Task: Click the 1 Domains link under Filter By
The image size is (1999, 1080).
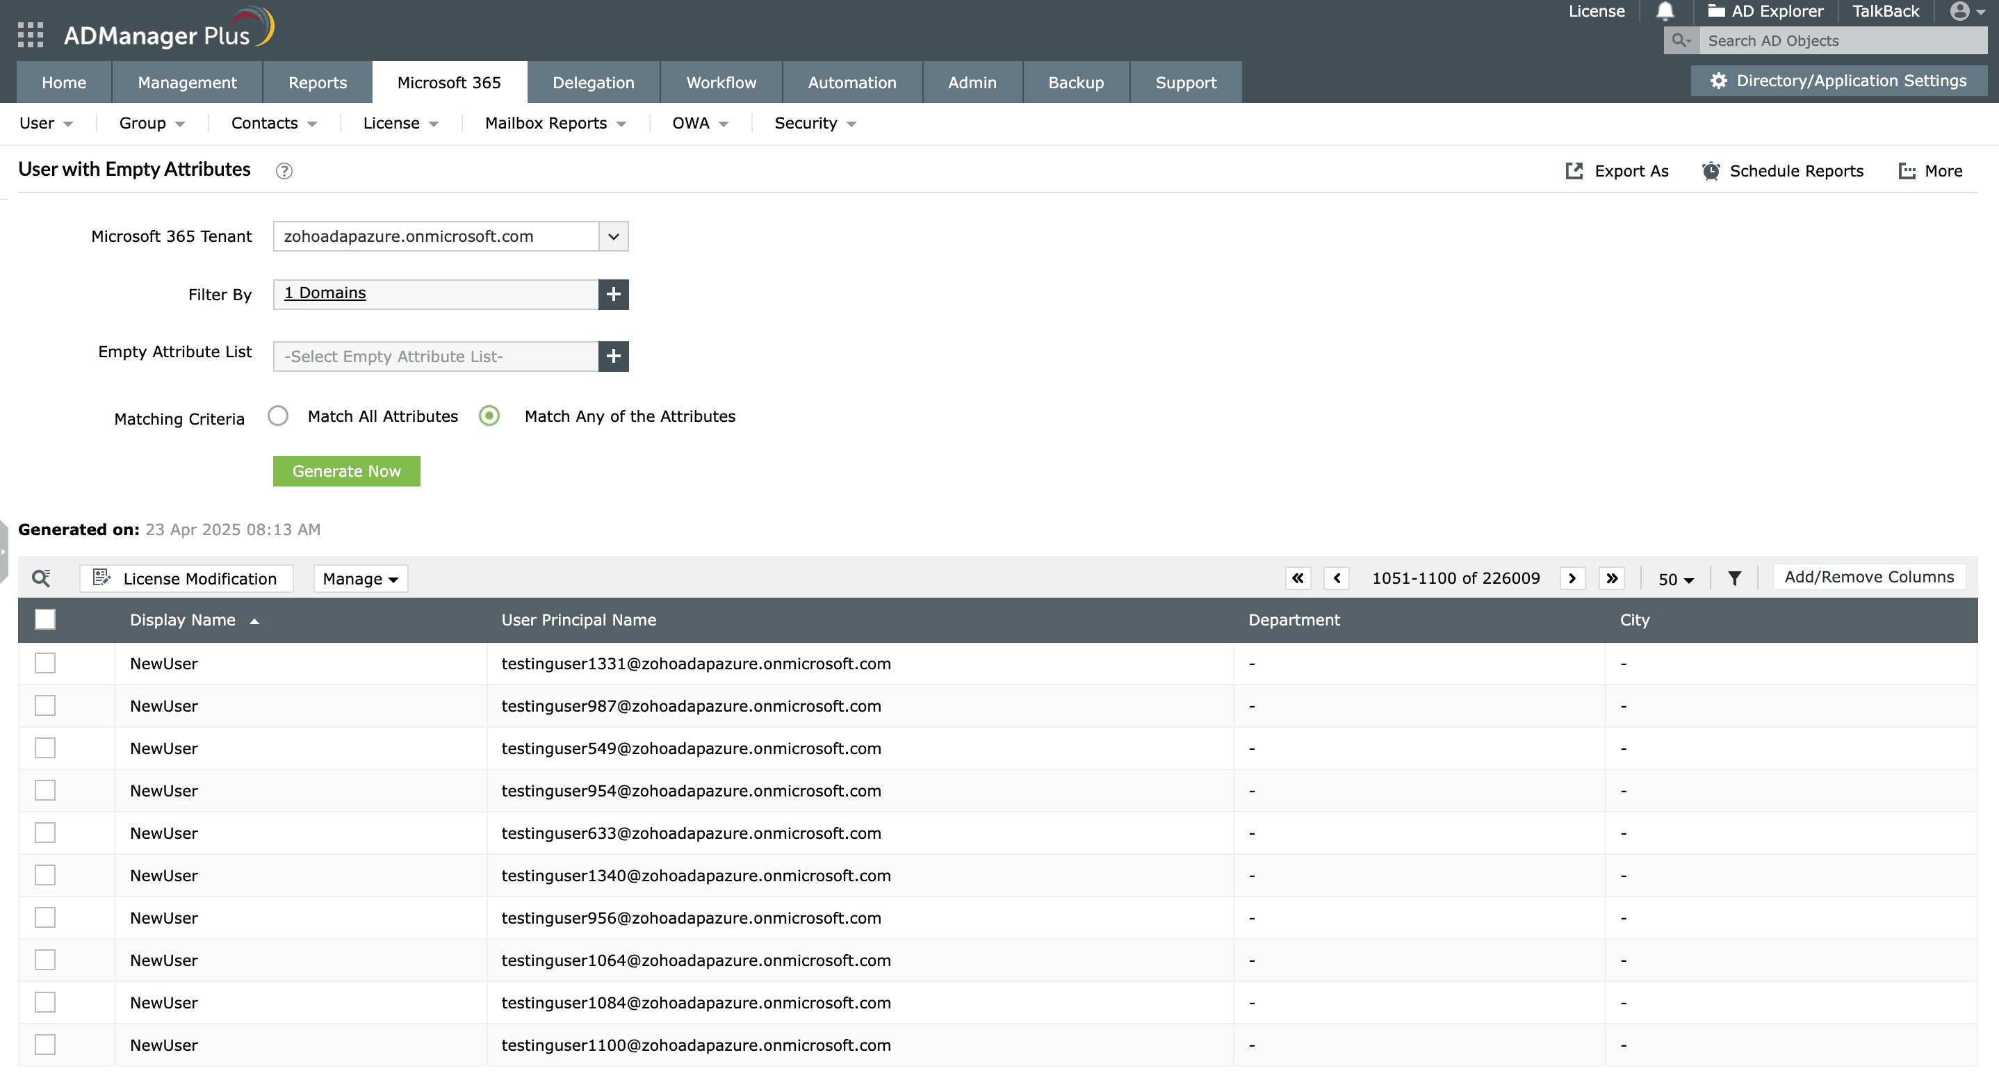Action: [324, 293]
